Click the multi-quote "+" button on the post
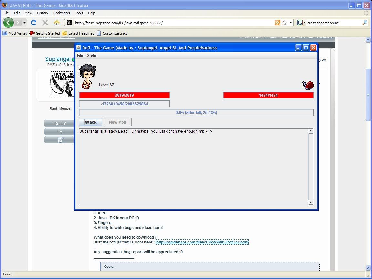The image size is (372, 279). pyautogui.click(x=60, y=132)
